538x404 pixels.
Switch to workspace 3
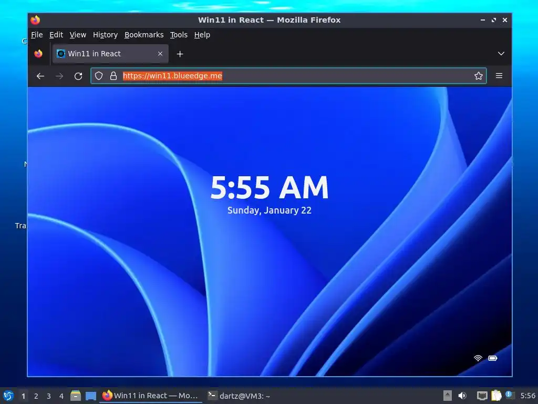[49, 396]
